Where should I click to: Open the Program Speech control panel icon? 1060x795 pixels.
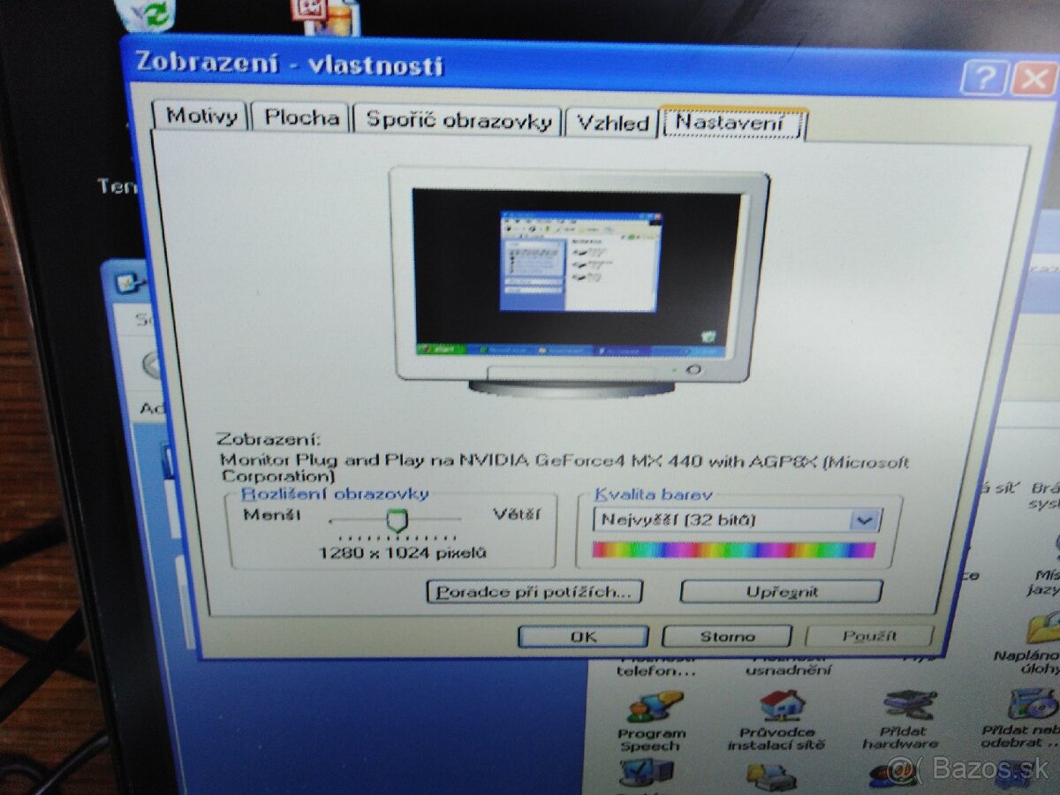(652, 707)
